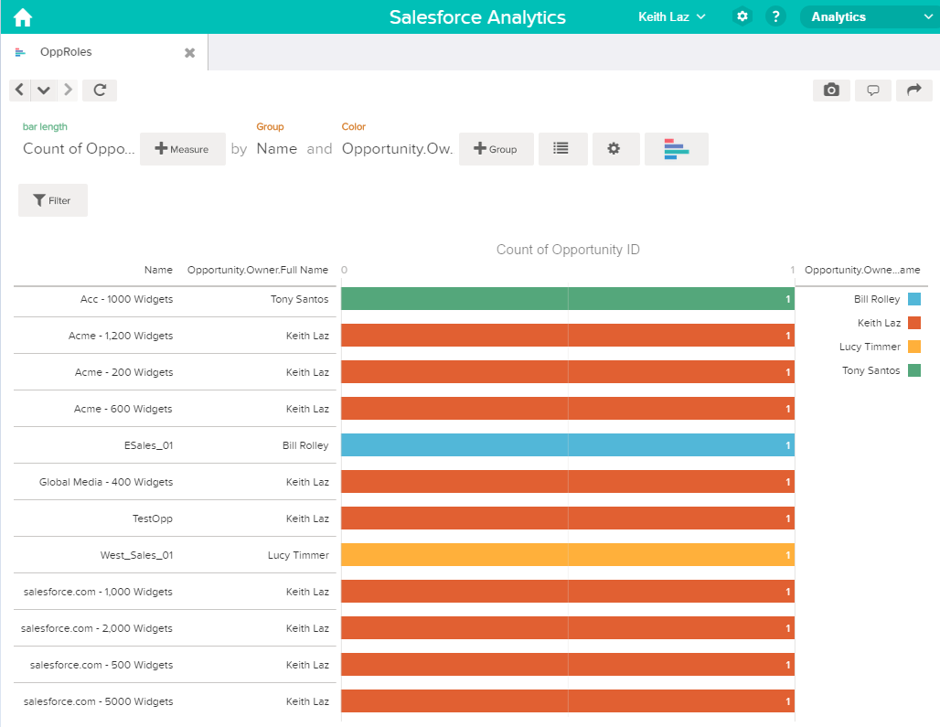Click the ESales_01 blue bar
Viewport: 940px width, 727px height.
click(568, 444)
